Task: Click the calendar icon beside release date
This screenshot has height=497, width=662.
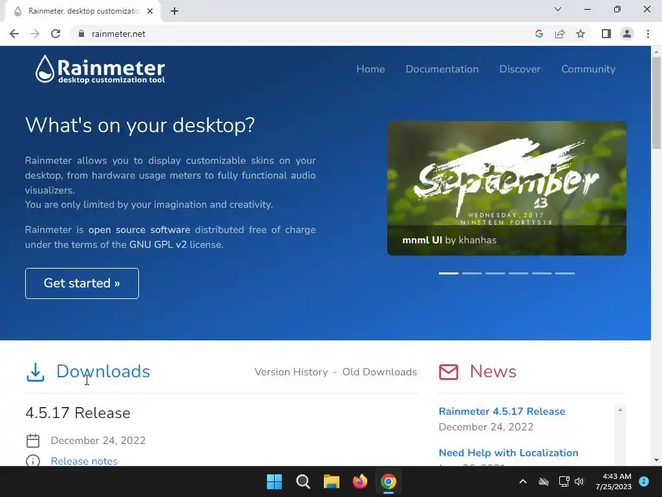Action: 33,441
